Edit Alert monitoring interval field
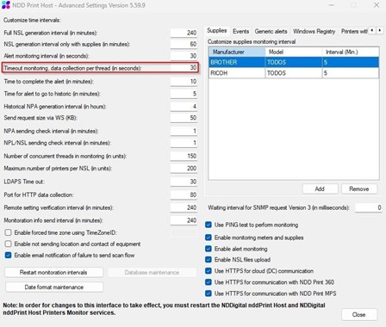Screen dimensions: 386x327 tap(184, 56)
